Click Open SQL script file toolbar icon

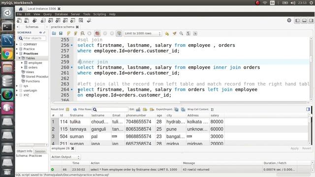point(27,21)
